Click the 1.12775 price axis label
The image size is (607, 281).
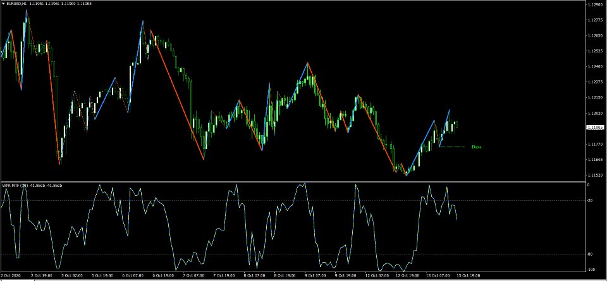[596, 20]
